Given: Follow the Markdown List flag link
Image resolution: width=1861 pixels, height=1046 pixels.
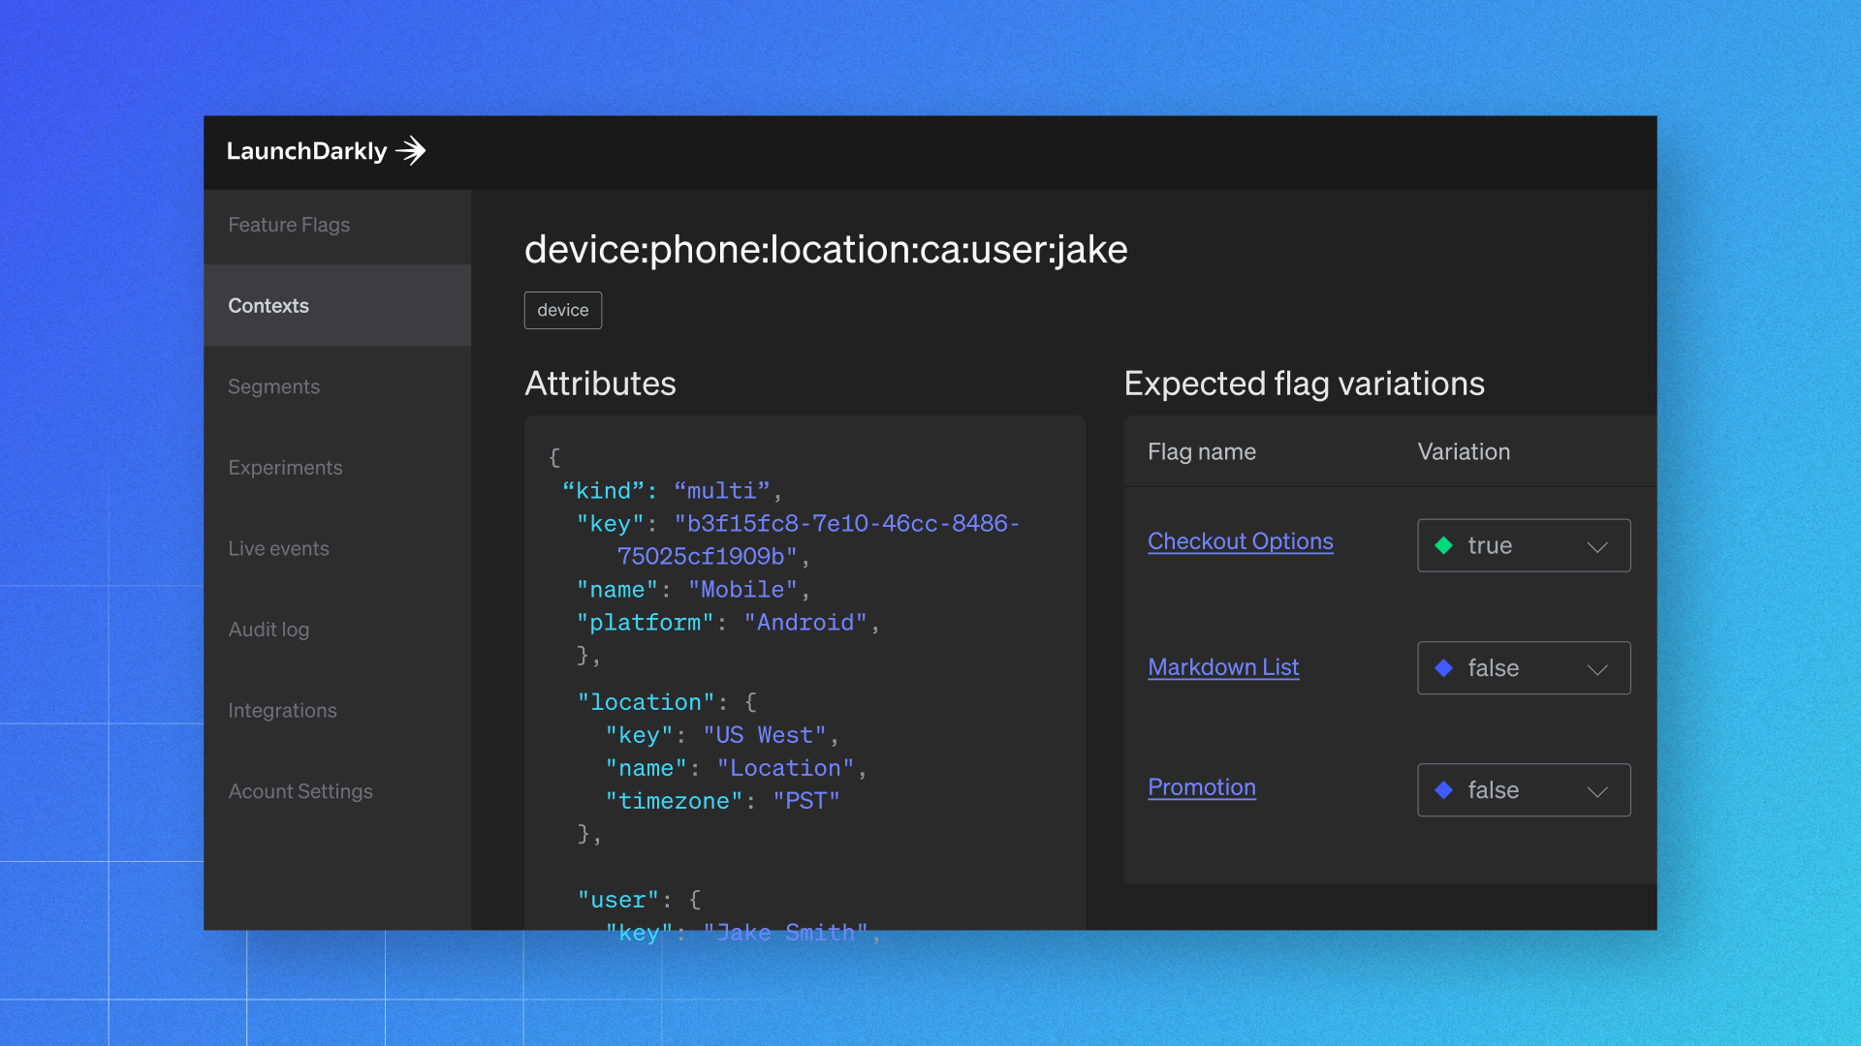Looking at the screenshot, I should [x=1223, y=667].
